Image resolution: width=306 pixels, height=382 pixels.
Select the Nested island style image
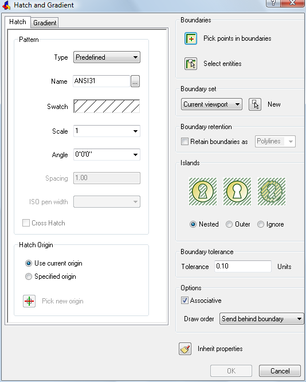click(203, 192)
